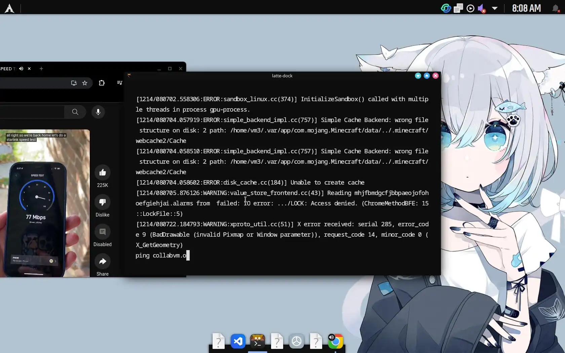Click the 'InitializeSandbox()' error text

pos(333,99)
